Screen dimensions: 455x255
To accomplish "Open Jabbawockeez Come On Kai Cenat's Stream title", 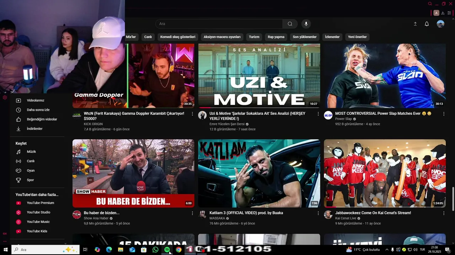I will 373,213.
